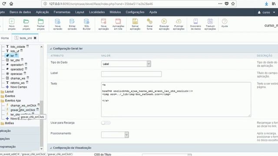Click Publicar aplicações icon
278x156 pixels.
(179, 24)
